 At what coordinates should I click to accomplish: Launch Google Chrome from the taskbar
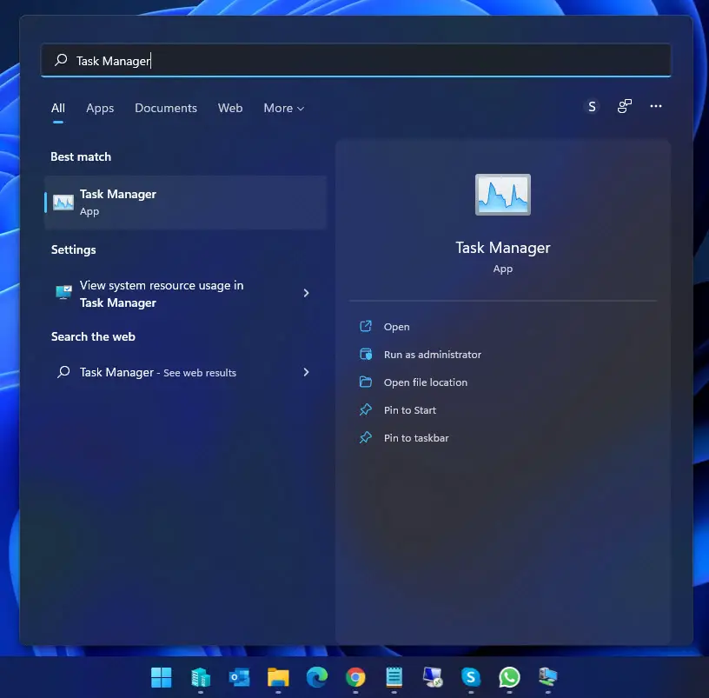[354, 677]
